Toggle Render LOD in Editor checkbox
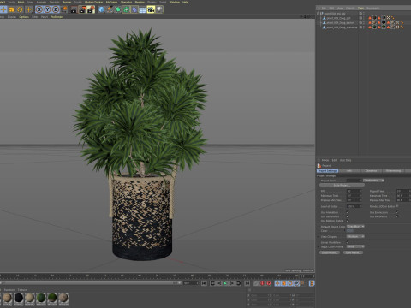 click(397, 206)
